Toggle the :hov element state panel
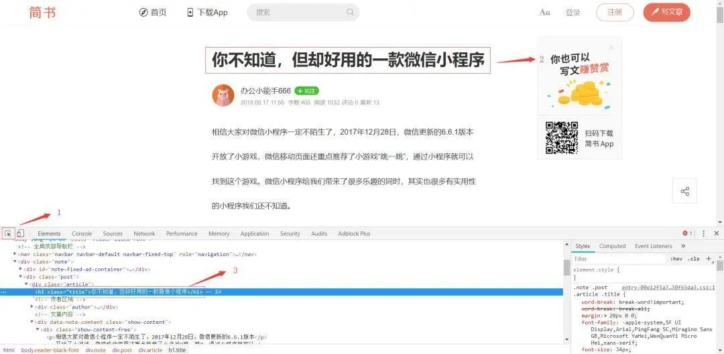Viewport: 724px width, 354px height. click(x=677, y=259)
